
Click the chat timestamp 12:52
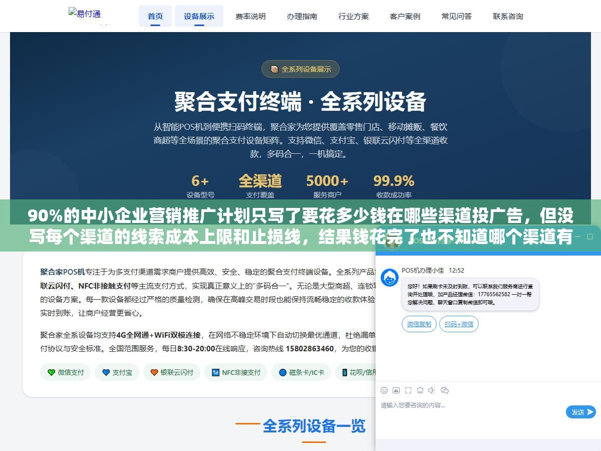pyautogui.click(x=456, y=271)
